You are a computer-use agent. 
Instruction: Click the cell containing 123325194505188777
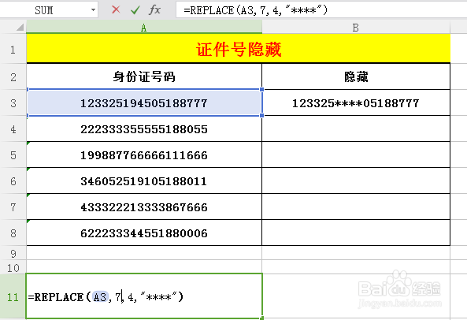pyautogui.click(x=144, y=103)
